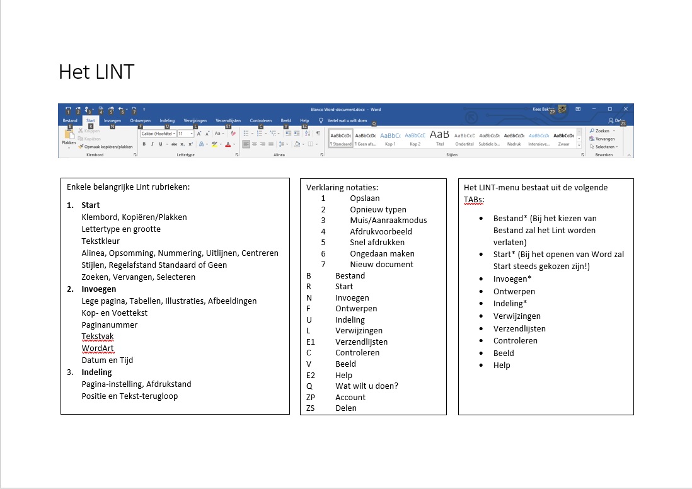Click the paragraph marks (¶) icon
This screenshot has width=692, height=489.
pyautogui.click(x=318, y=134)
